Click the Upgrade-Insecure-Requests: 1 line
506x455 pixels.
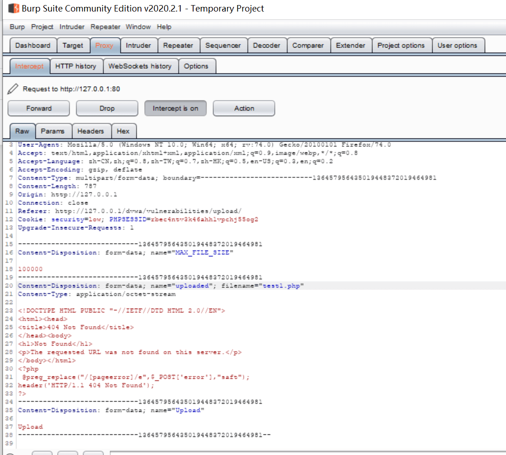76,228
